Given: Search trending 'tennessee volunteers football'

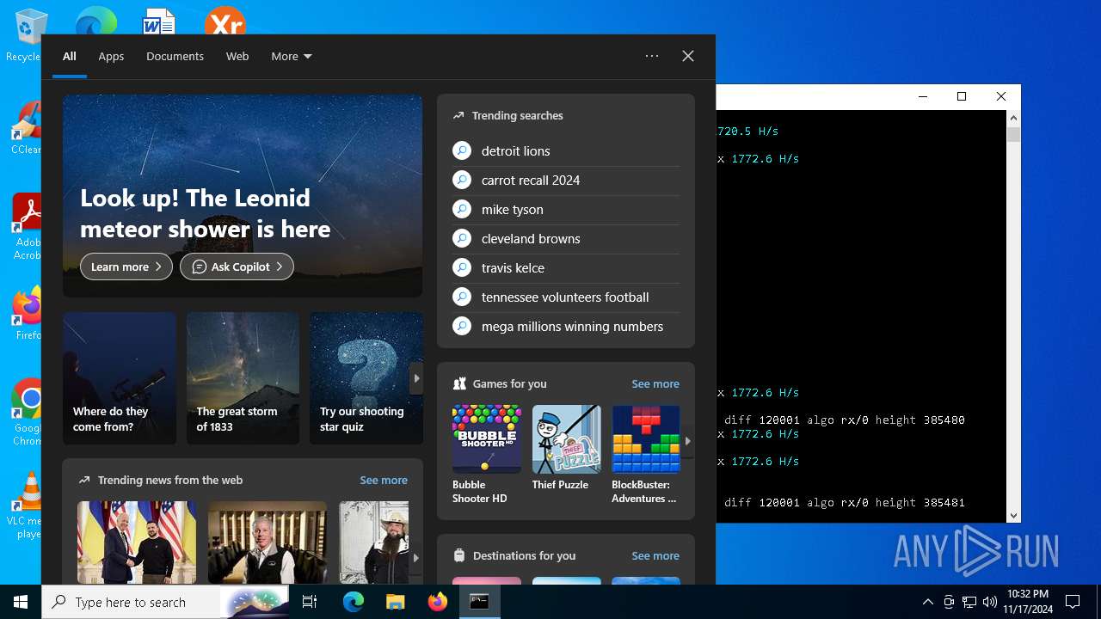Looking at the screenshot, I should [x=566, y=297].
